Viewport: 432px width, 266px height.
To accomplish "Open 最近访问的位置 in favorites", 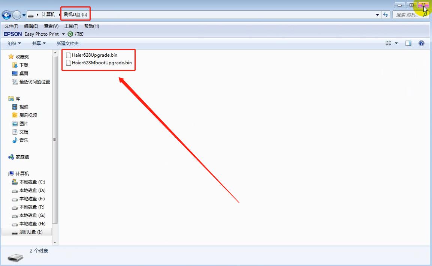I will pyautogui.click(x=35, y=82).
